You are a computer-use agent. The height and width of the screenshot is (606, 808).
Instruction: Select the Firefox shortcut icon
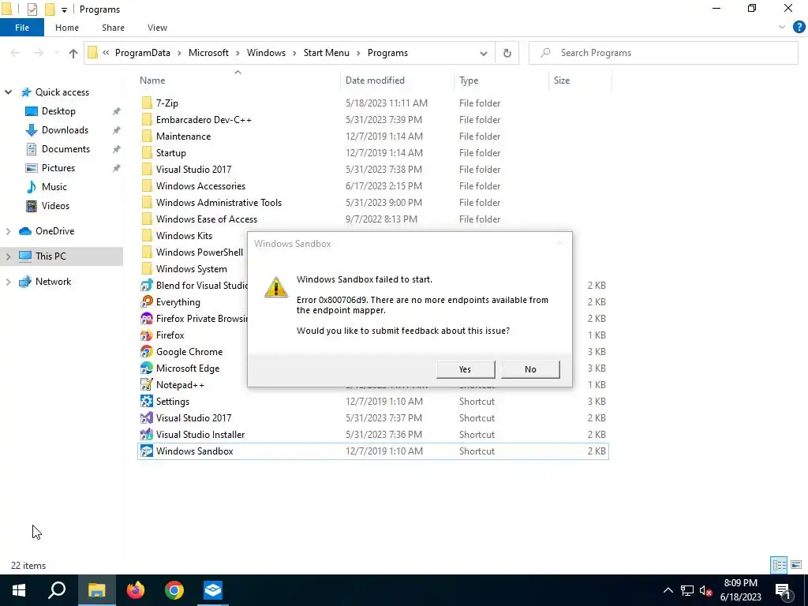[x=147, y=335]
